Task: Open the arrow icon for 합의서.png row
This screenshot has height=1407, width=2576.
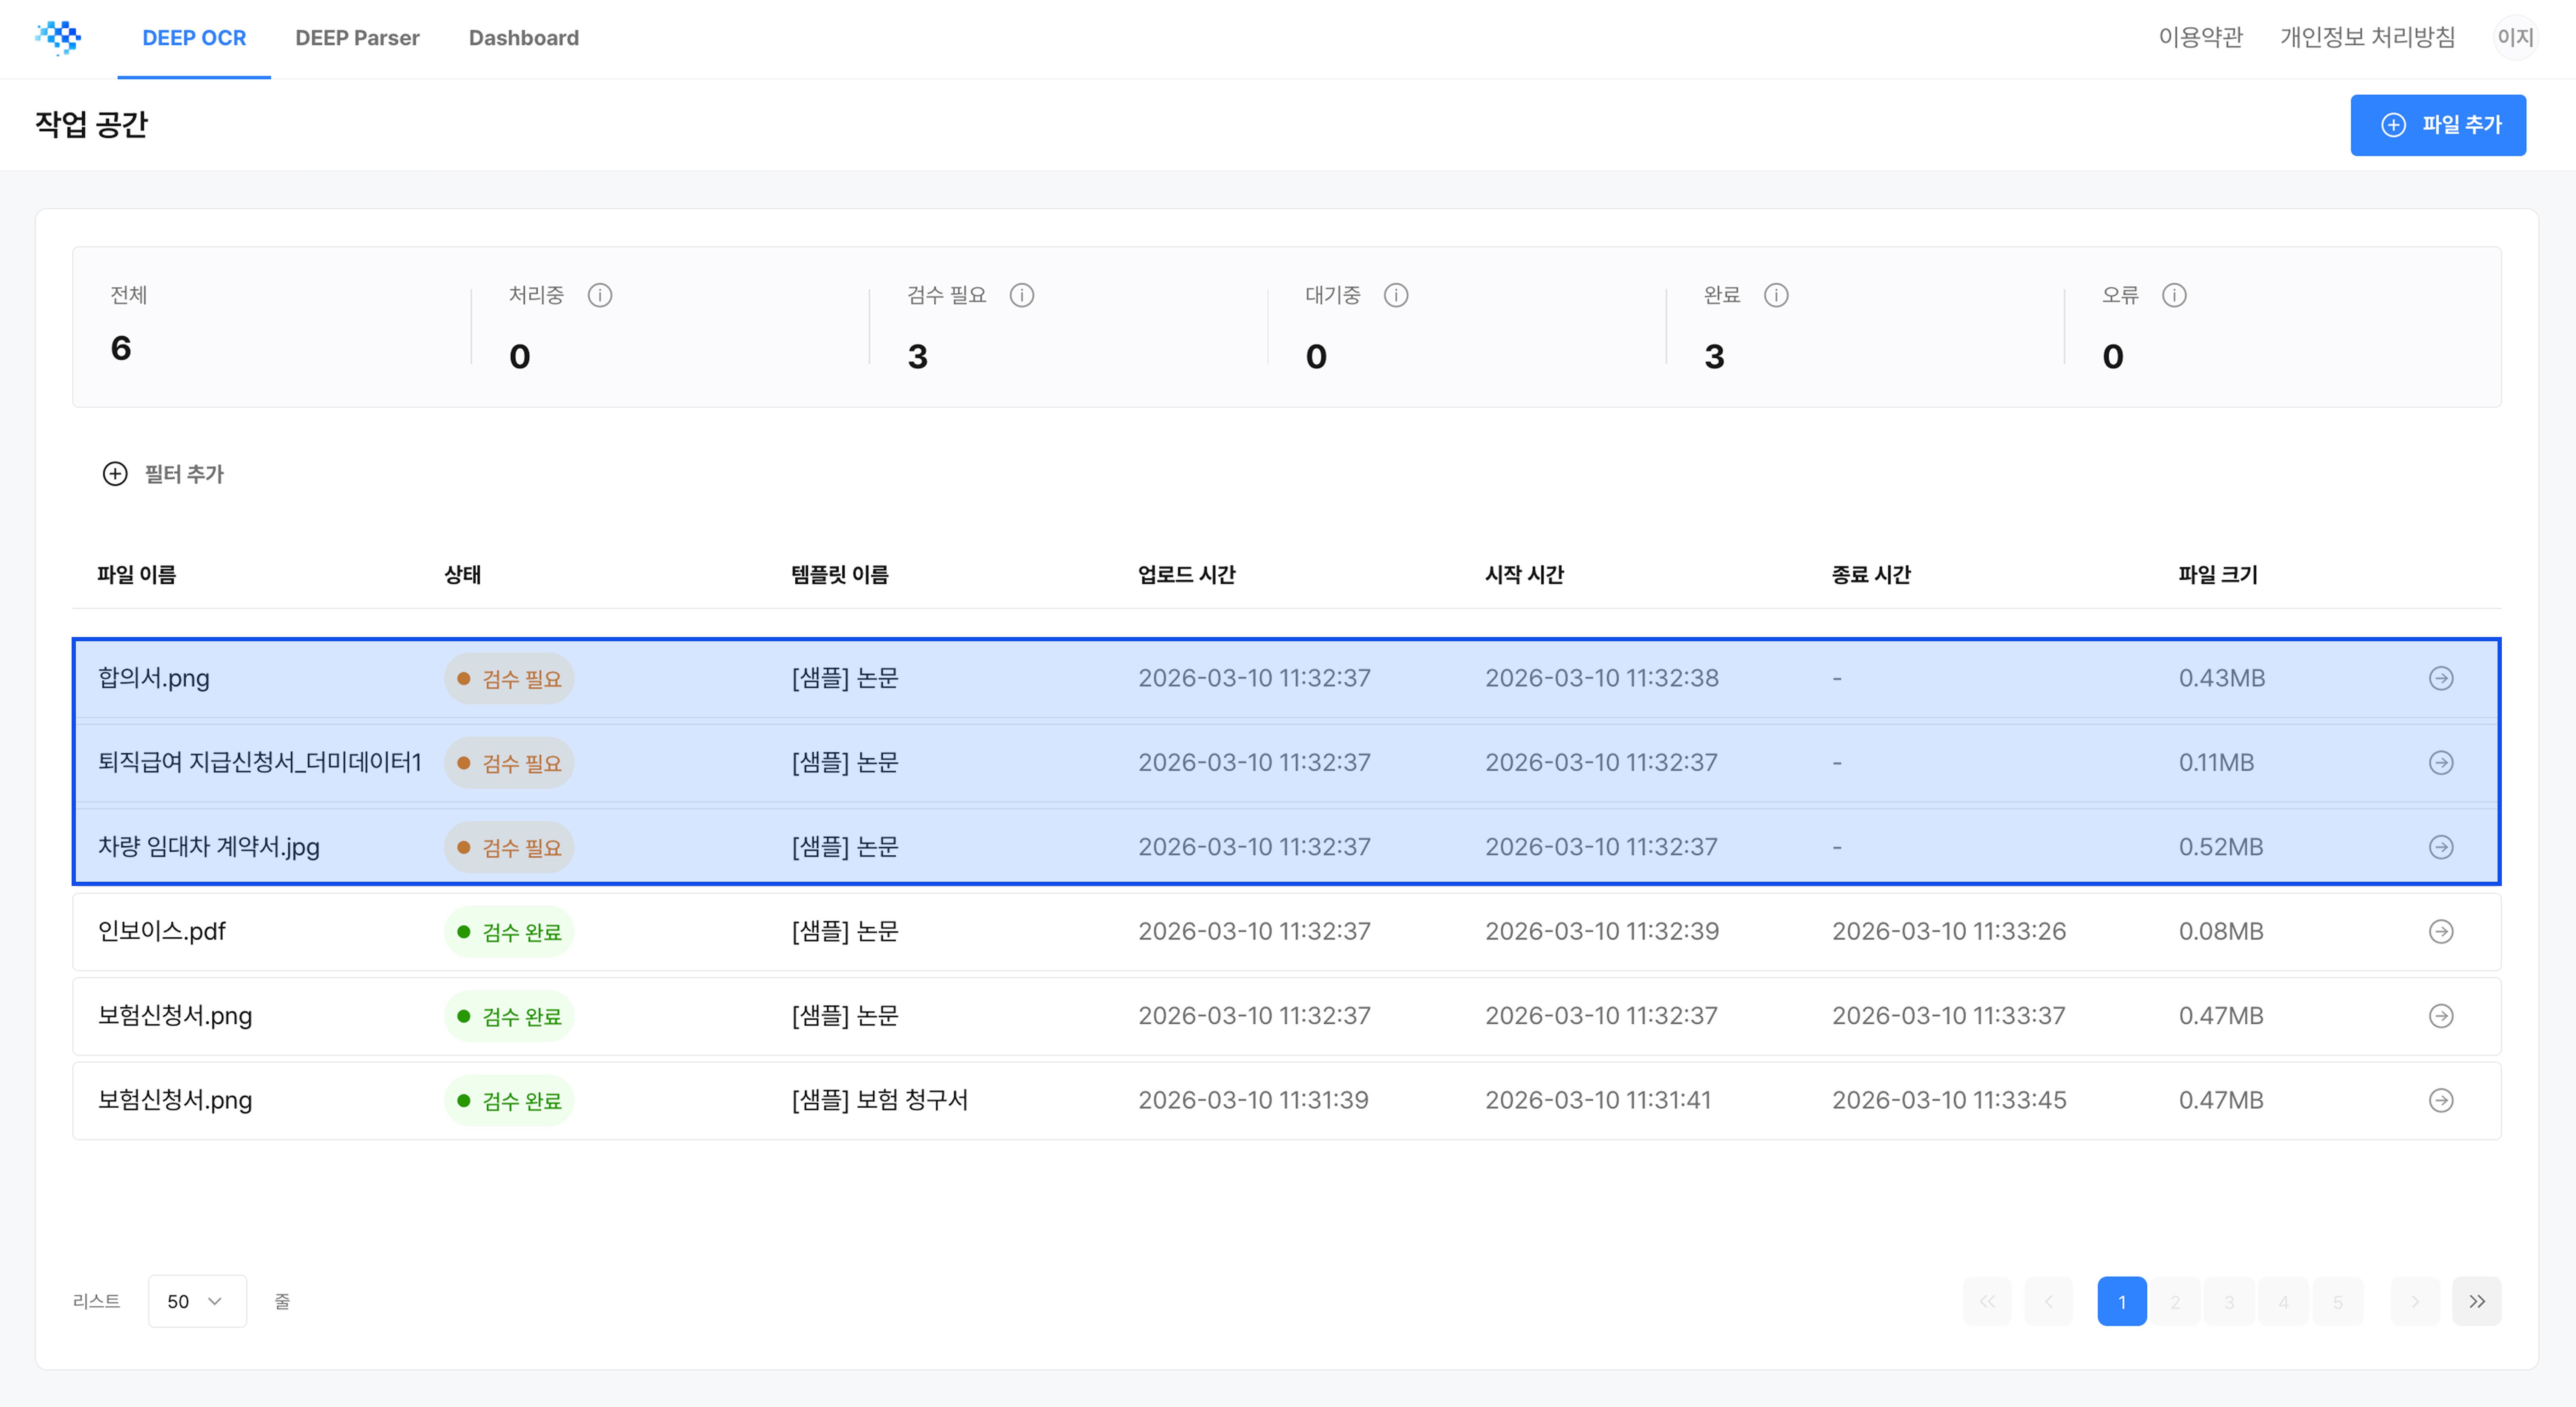Action: [2440, 678]
